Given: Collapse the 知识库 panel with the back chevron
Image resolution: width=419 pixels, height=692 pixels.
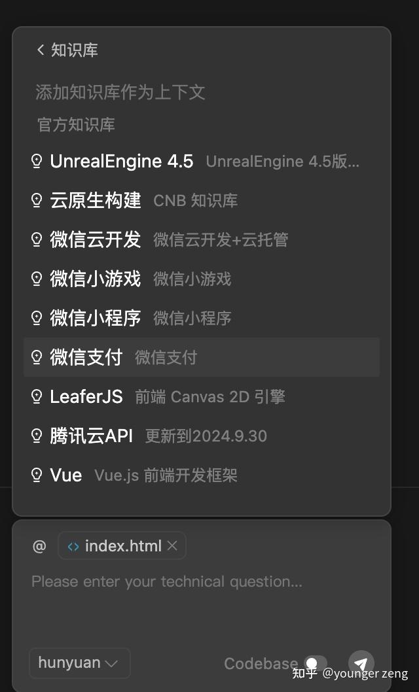Looking at the screenshot, I should 41,50.
